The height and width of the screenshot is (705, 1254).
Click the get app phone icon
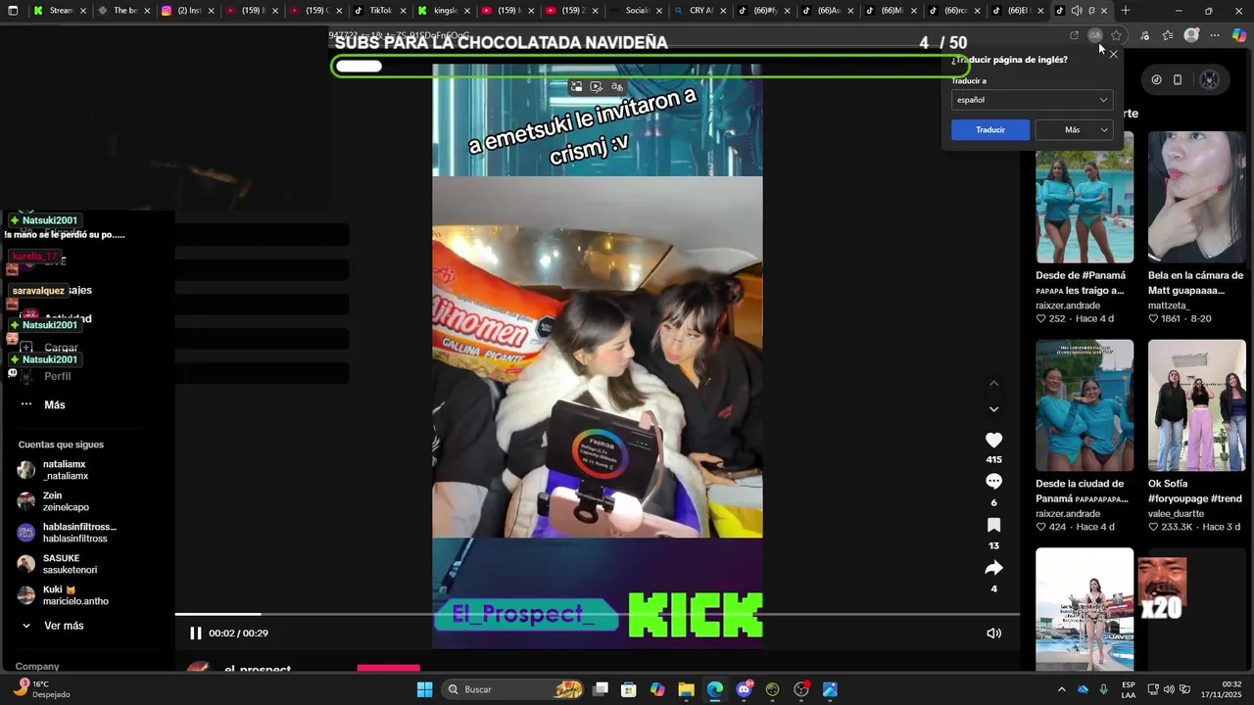[1178, 80]
